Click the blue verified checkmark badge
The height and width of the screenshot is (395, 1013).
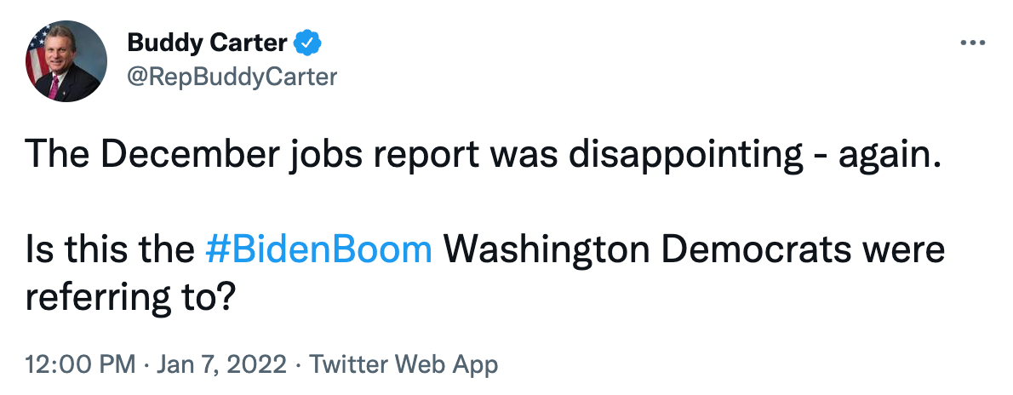(x=306, y=41)
